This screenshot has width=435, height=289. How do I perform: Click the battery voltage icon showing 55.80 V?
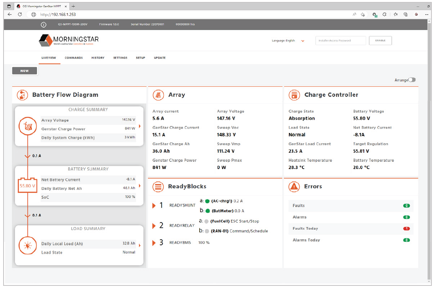[28, 186]
